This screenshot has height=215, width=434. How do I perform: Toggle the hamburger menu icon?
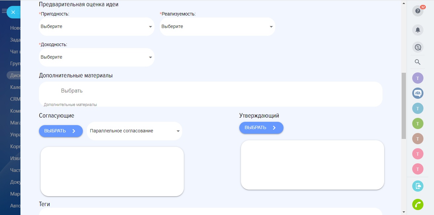[x=4, y=11]
